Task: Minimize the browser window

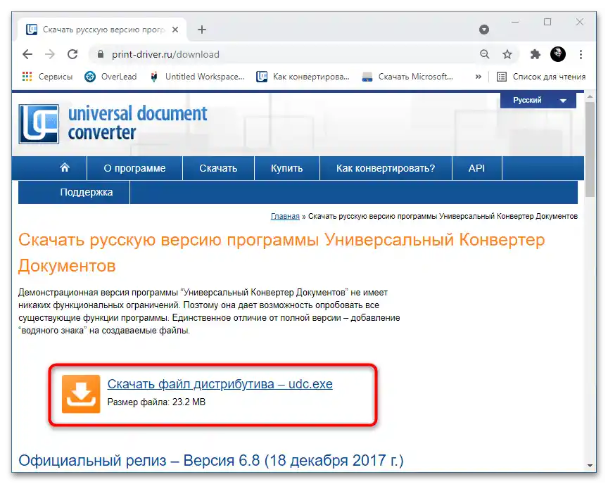Action: (515, 22)
